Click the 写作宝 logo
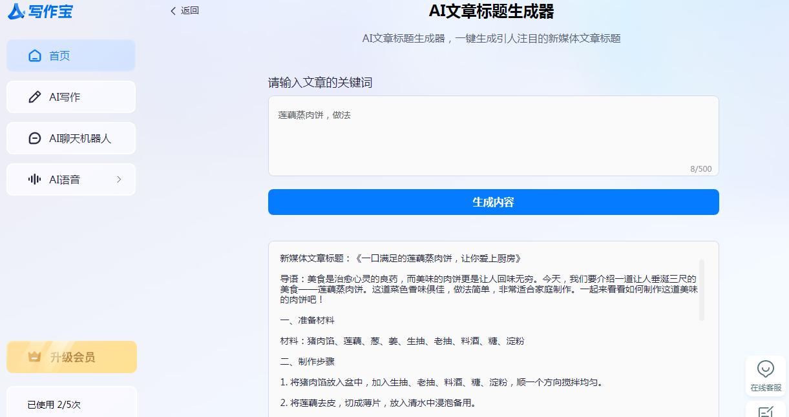789x417 pixels. coord(40,11)
